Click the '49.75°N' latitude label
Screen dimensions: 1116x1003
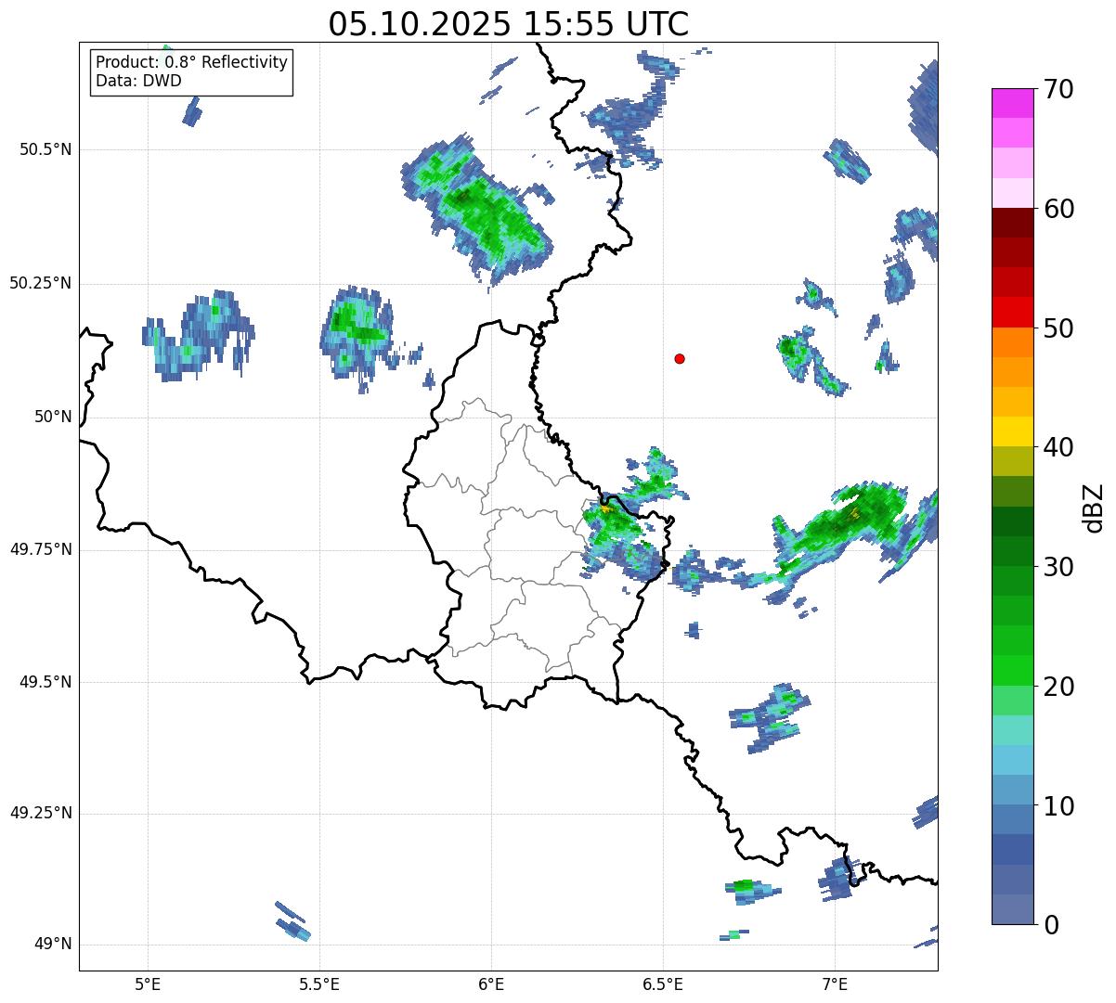click(x=41, y=549)
